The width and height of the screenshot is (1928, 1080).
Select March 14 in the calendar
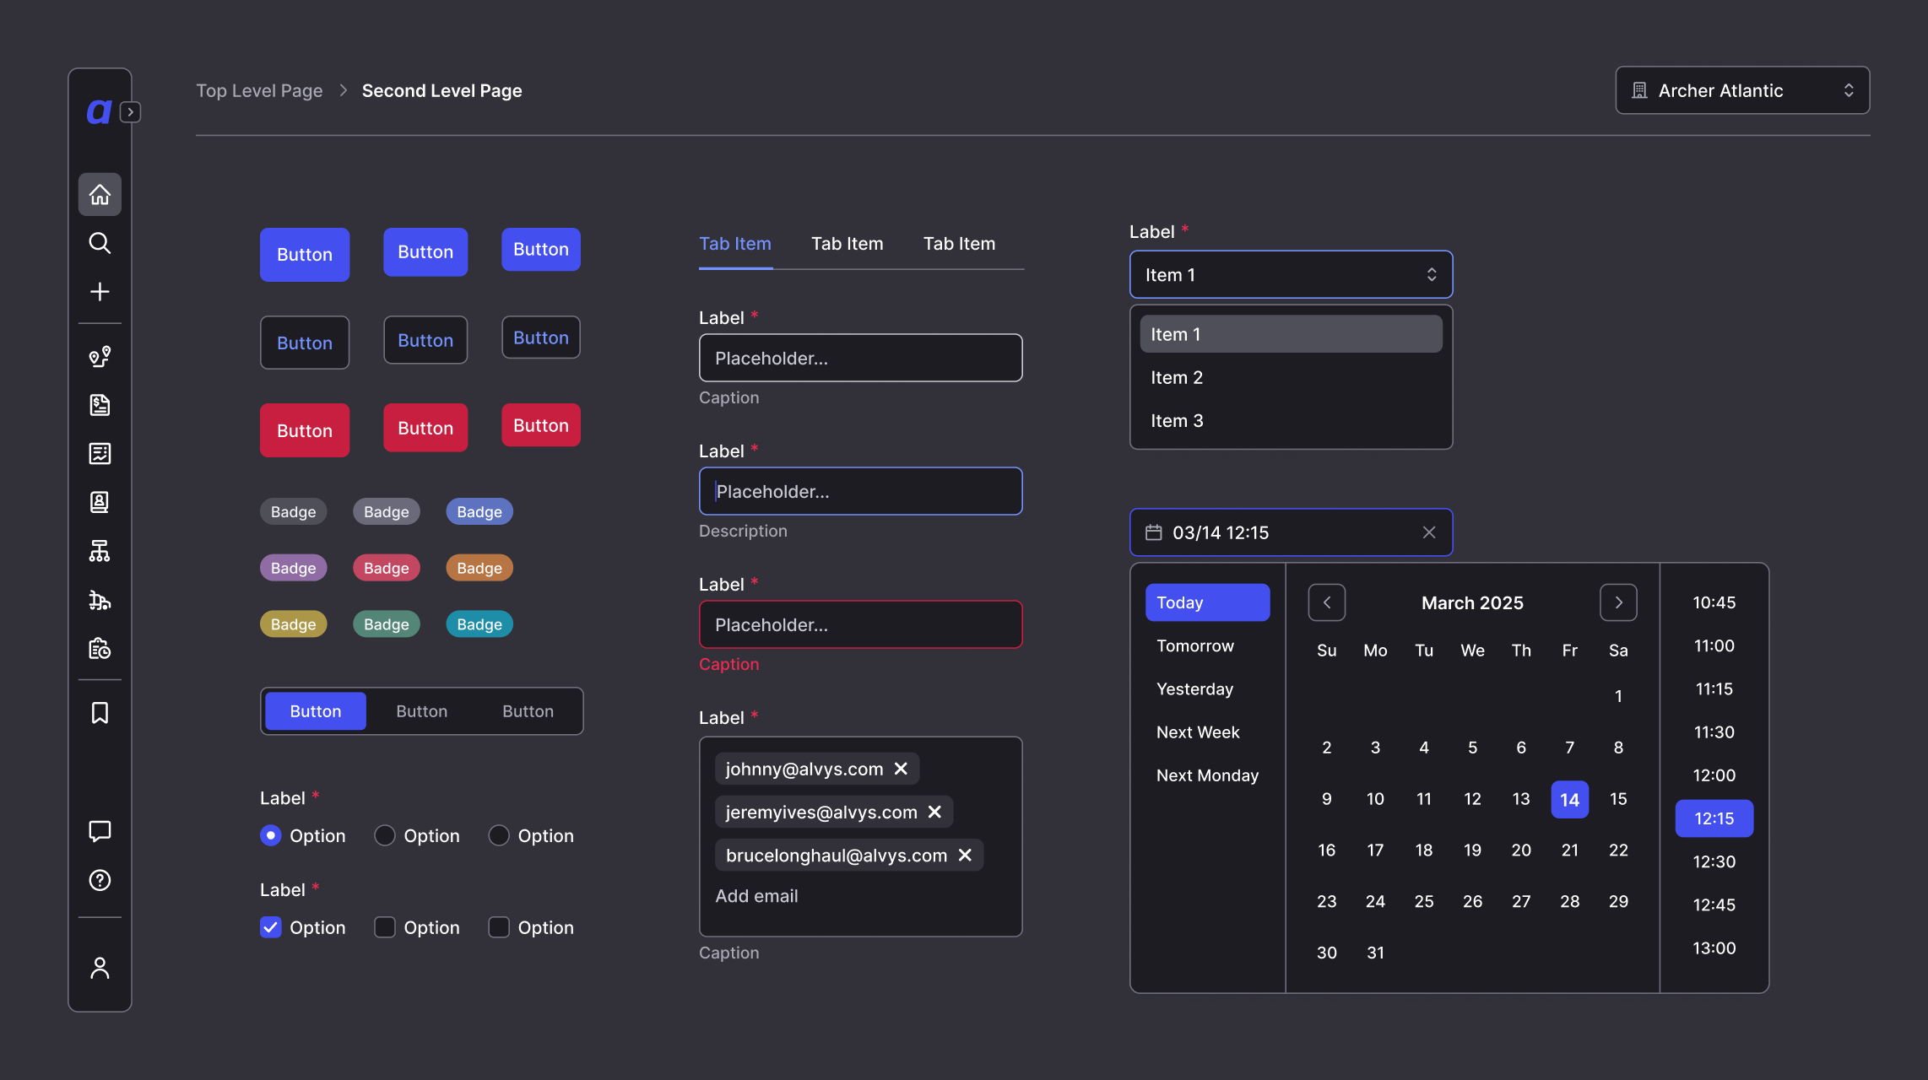click(x=1569, y=799)
